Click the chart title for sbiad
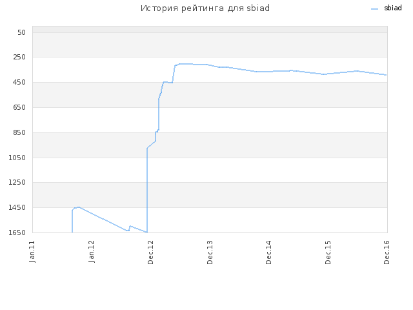 [205, 8]
